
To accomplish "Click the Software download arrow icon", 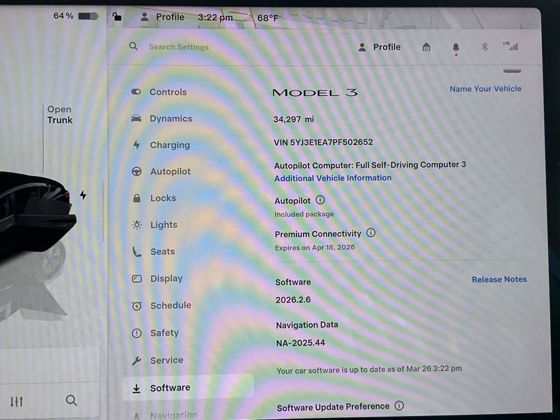I will coord(136,388).
